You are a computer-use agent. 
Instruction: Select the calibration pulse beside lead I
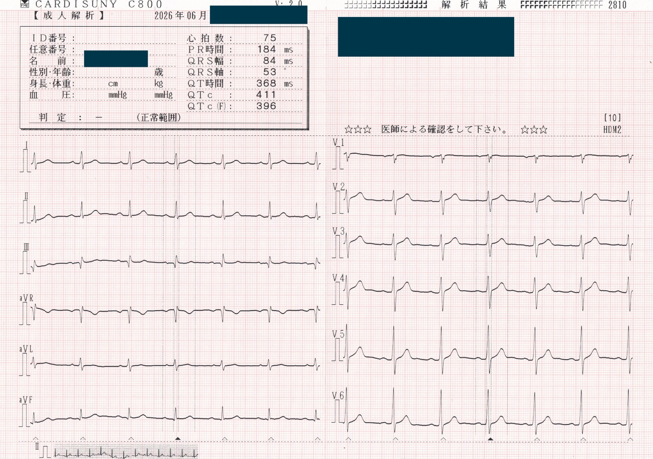point(25,160)
